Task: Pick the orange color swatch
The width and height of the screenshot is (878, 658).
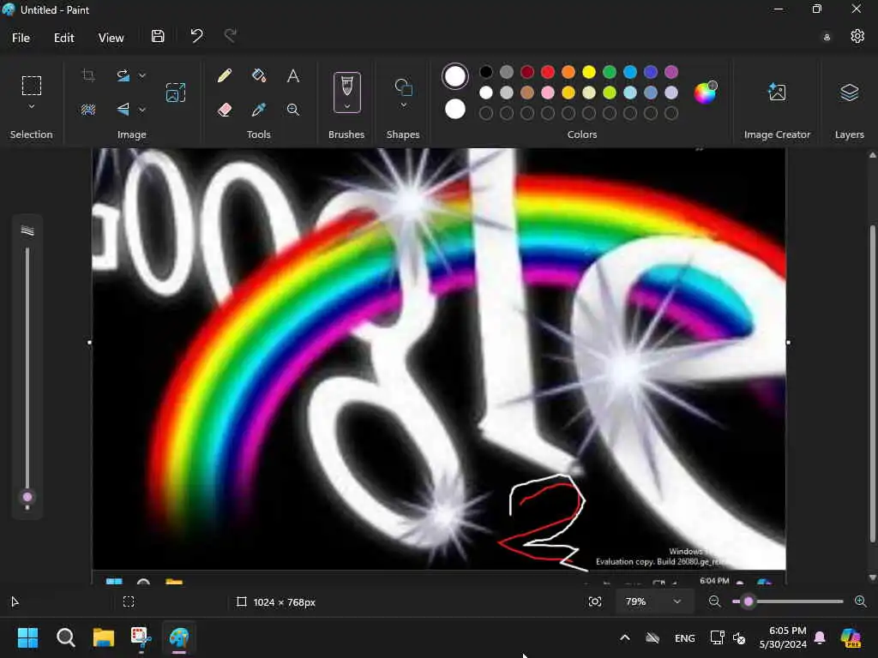Action: [x=568, y=72]
